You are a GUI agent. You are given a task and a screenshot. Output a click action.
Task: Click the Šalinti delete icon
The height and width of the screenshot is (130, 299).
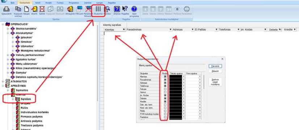(x=42, y=9)
